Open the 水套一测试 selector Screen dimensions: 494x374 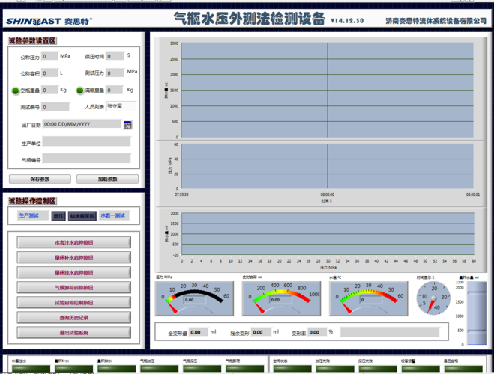[115, 215]
